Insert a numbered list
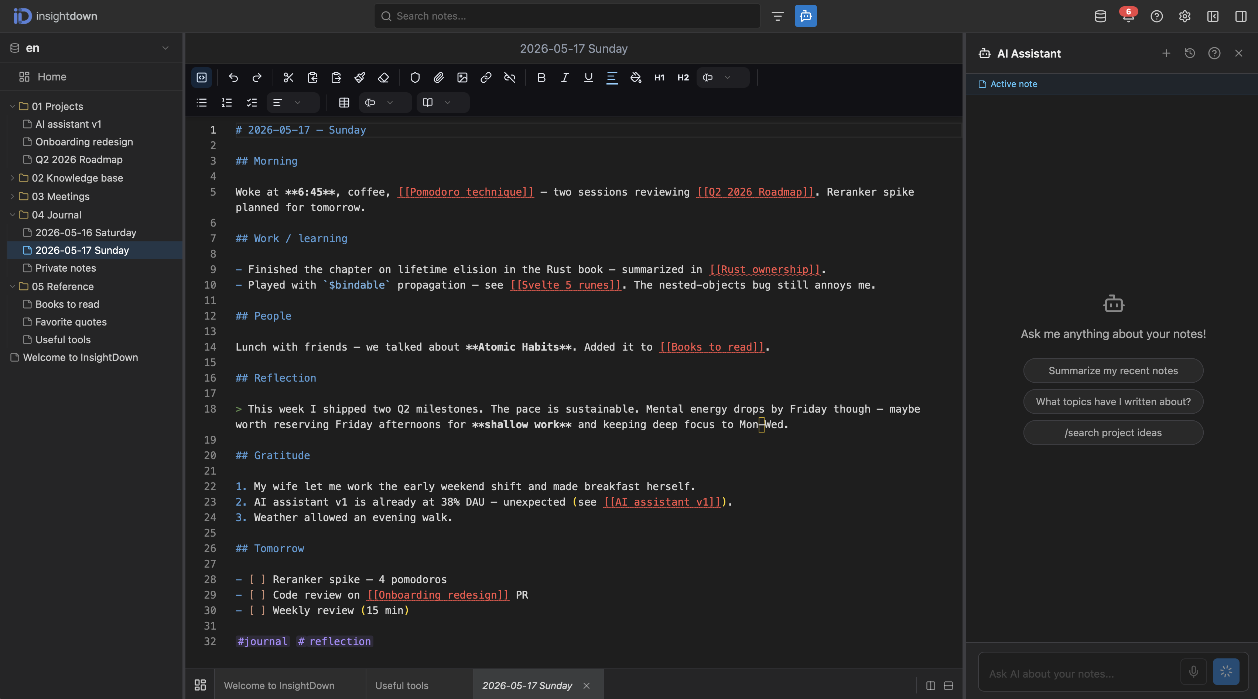Viewport: 1258px width, 699px height. coord(227,103)
